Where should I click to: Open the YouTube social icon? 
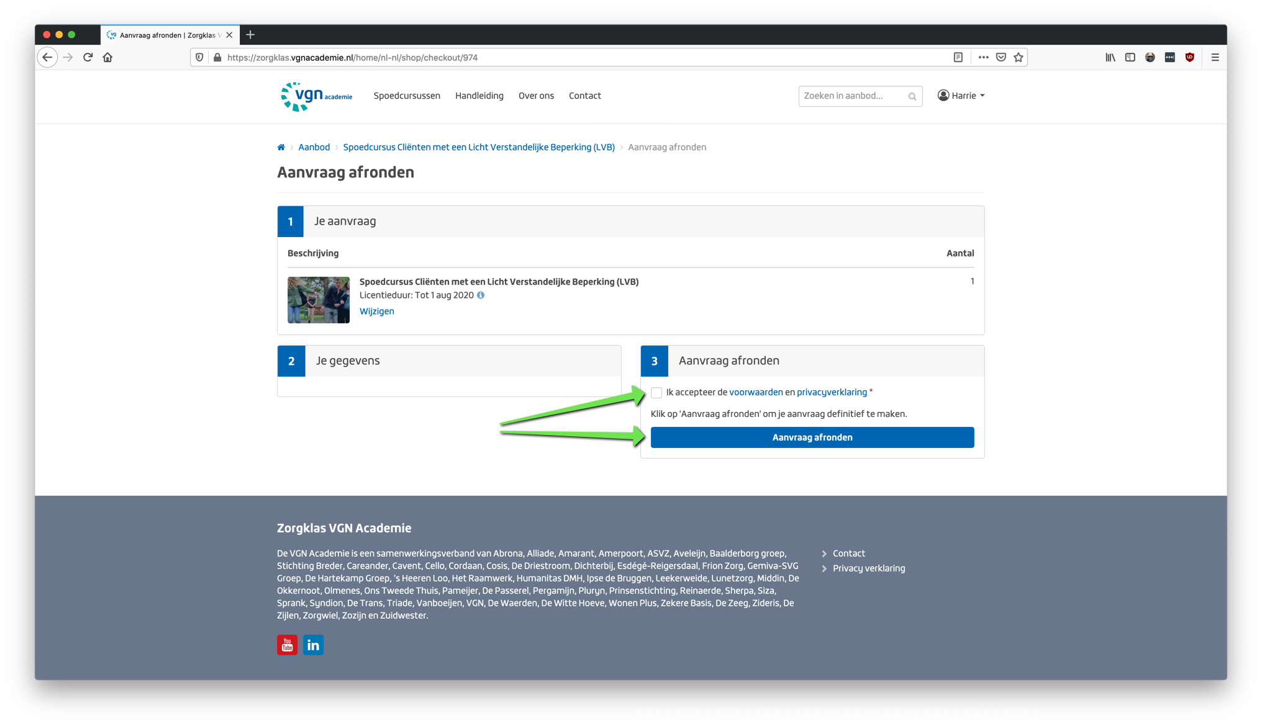287,645
